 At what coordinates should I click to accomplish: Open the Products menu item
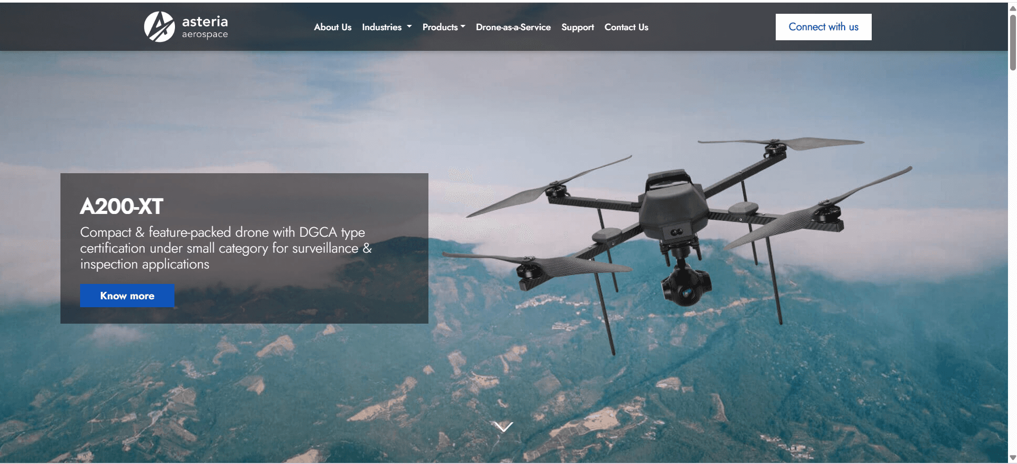[x=440, y=27]
